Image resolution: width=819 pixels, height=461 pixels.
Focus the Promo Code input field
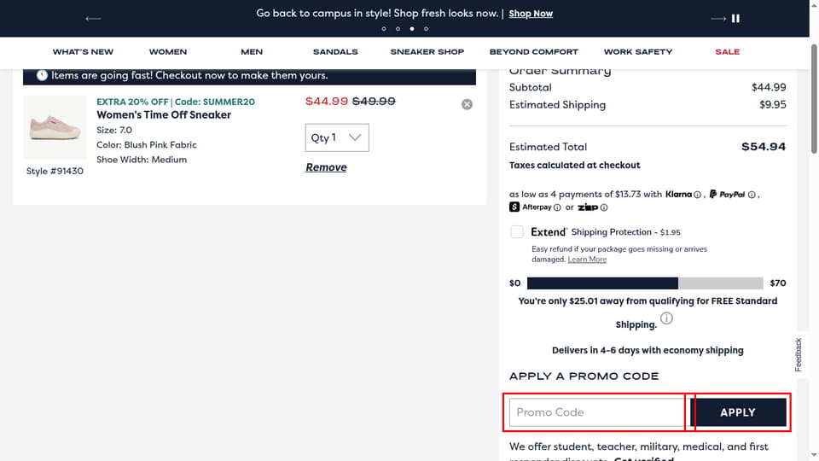pos(596,412)
